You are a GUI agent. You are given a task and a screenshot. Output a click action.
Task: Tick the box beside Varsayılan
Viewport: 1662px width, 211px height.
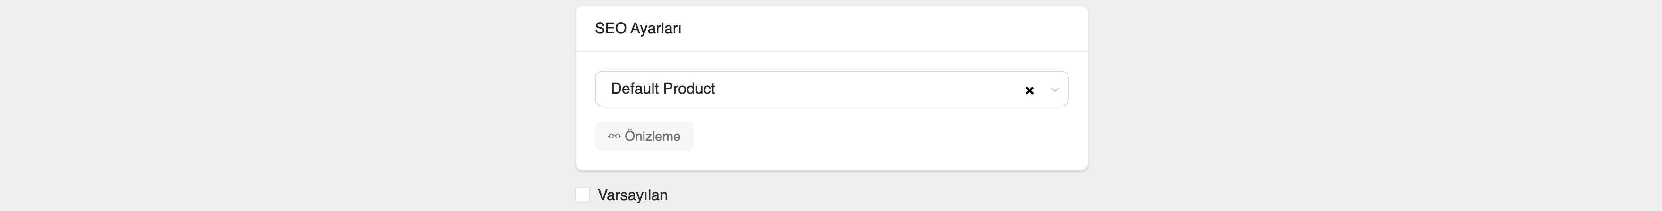click(x=583, y=195)
